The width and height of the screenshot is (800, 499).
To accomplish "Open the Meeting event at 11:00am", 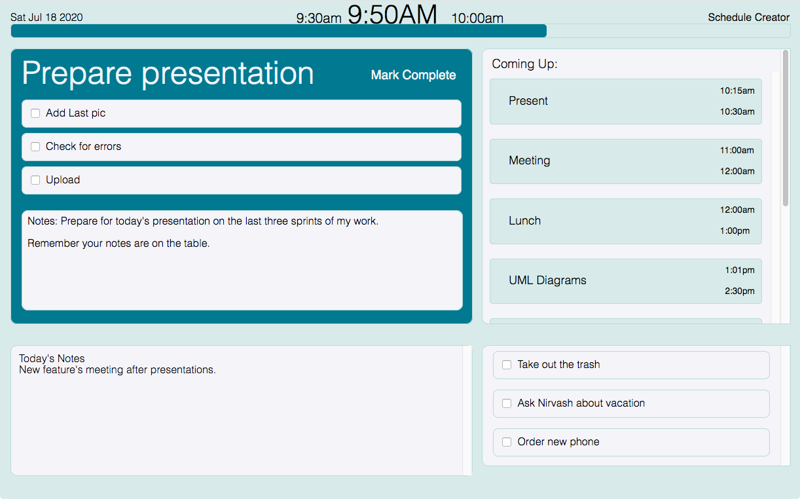I will (x=625, y=161).
